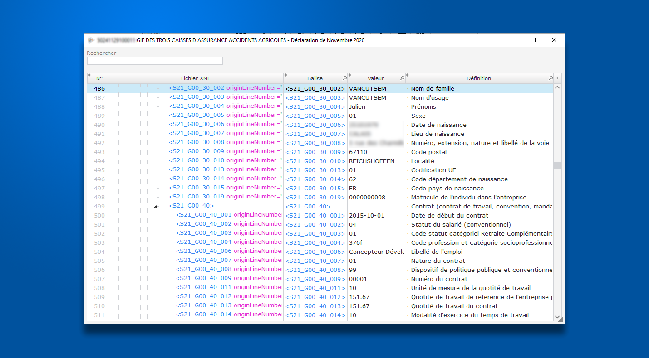Image resolution: width=649 pixels, height=358 pixels.
Task: Click the value 00001
Action: pyautogui.click(x=358, y=279)
